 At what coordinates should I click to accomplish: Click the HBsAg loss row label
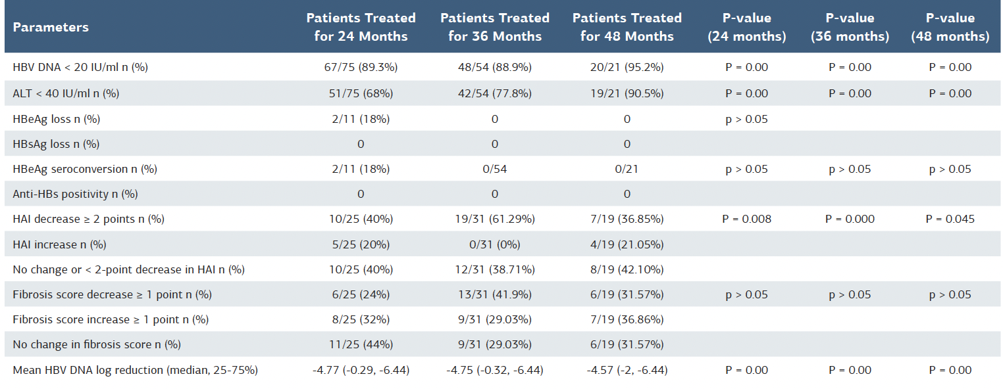(56, 144)
